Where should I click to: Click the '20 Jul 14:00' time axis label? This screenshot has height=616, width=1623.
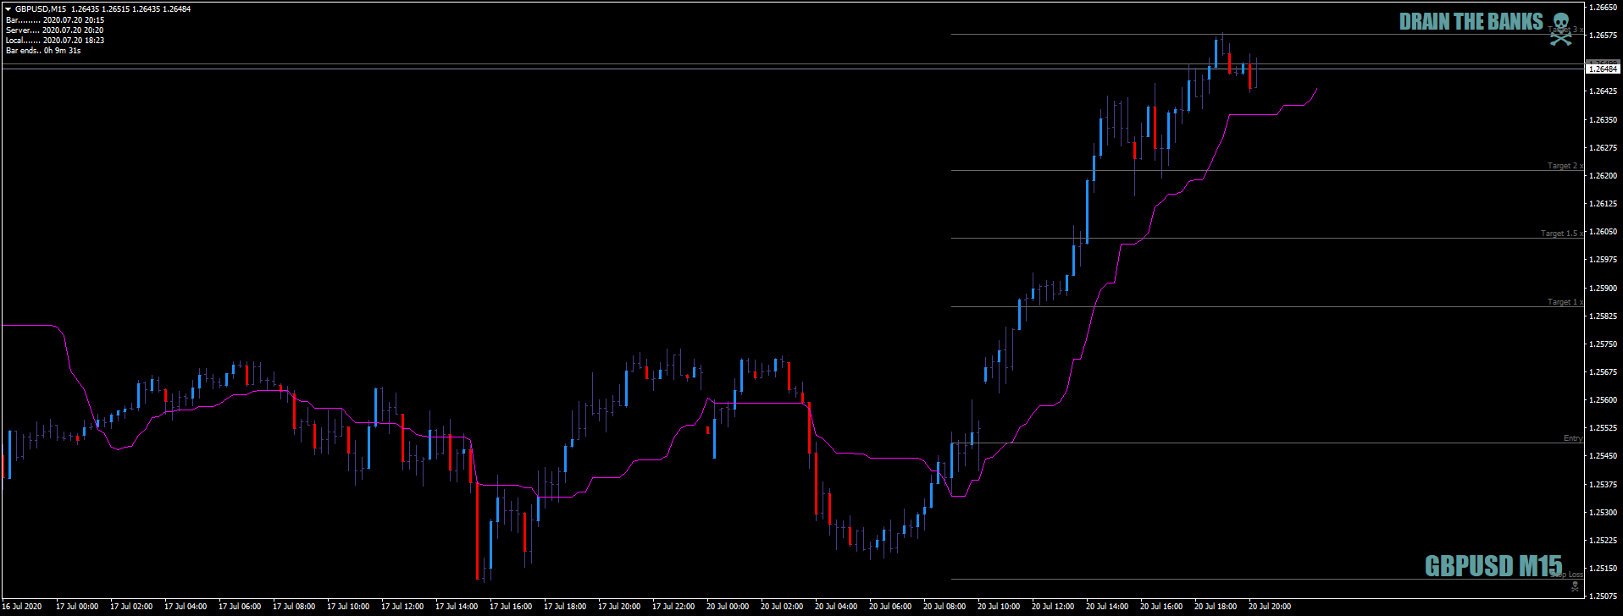[1107, 607]
